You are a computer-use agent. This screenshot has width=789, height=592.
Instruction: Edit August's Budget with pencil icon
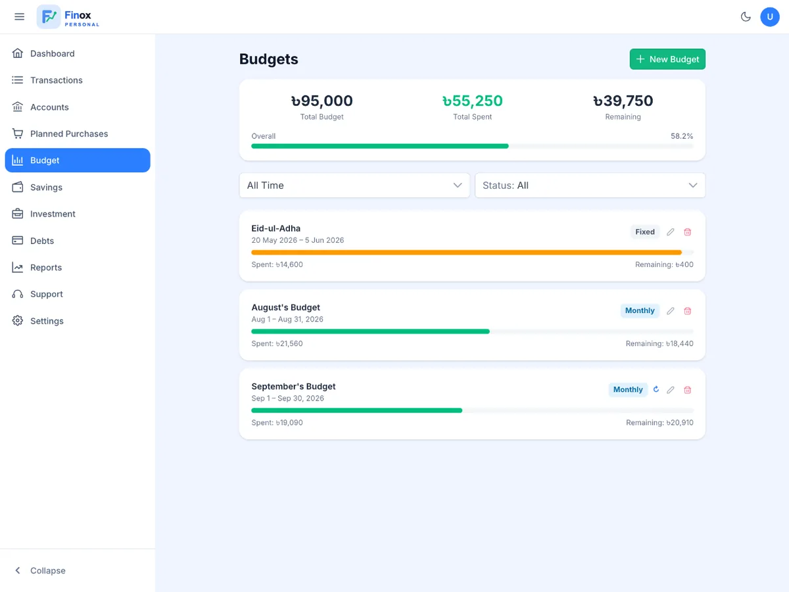(671, 310)
